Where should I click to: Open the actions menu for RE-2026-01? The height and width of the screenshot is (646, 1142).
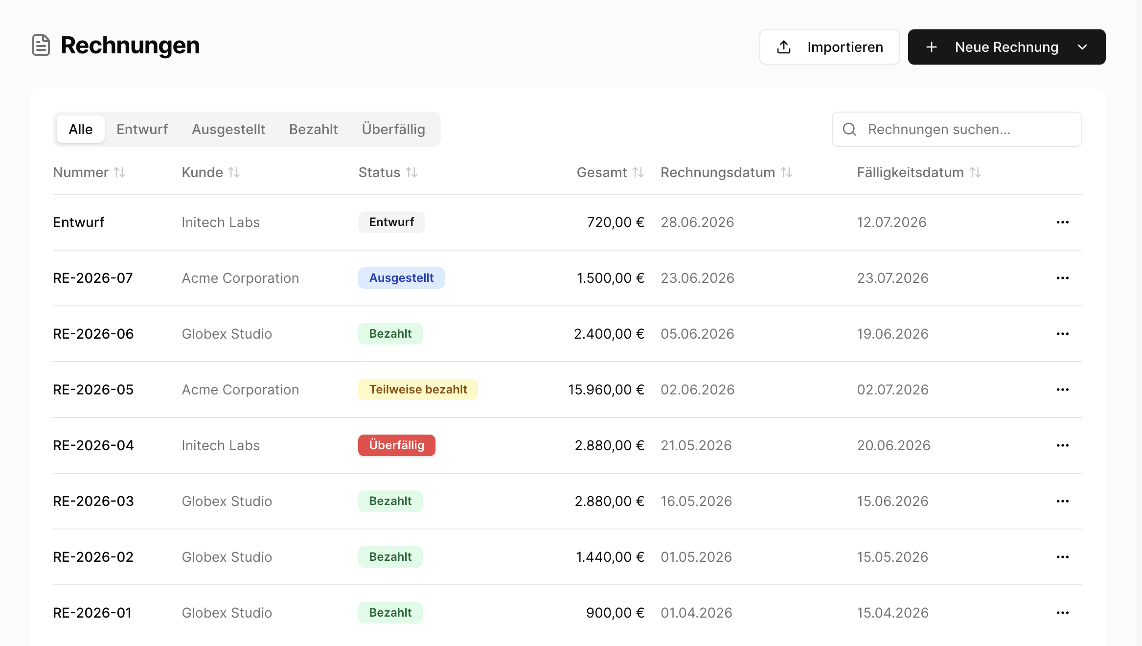(1063, 613)
